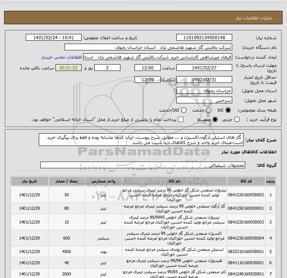This screenshot has height=278, width=287.
Task: Click the need number field 1101092134000148
Action: (204, 38)
